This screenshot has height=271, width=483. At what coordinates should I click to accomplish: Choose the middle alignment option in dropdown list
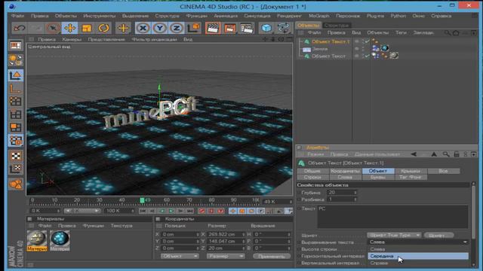click(x=418, y=256)
